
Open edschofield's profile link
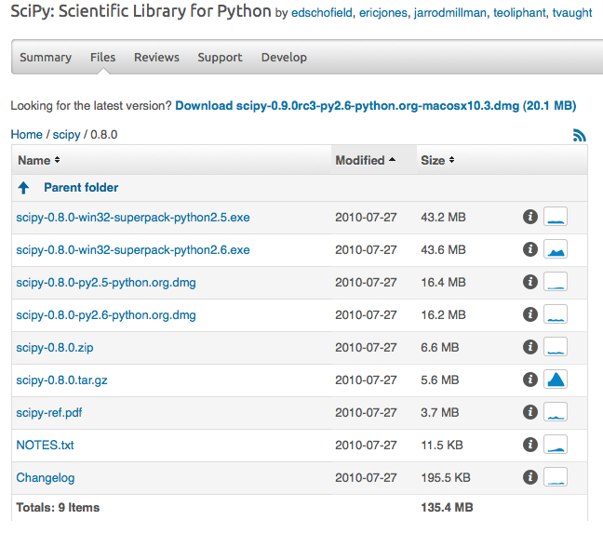(x=322, y=13)
